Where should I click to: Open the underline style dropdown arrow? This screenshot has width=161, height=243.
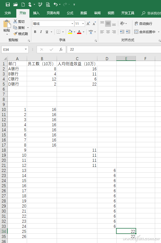[x=51, y=32]
